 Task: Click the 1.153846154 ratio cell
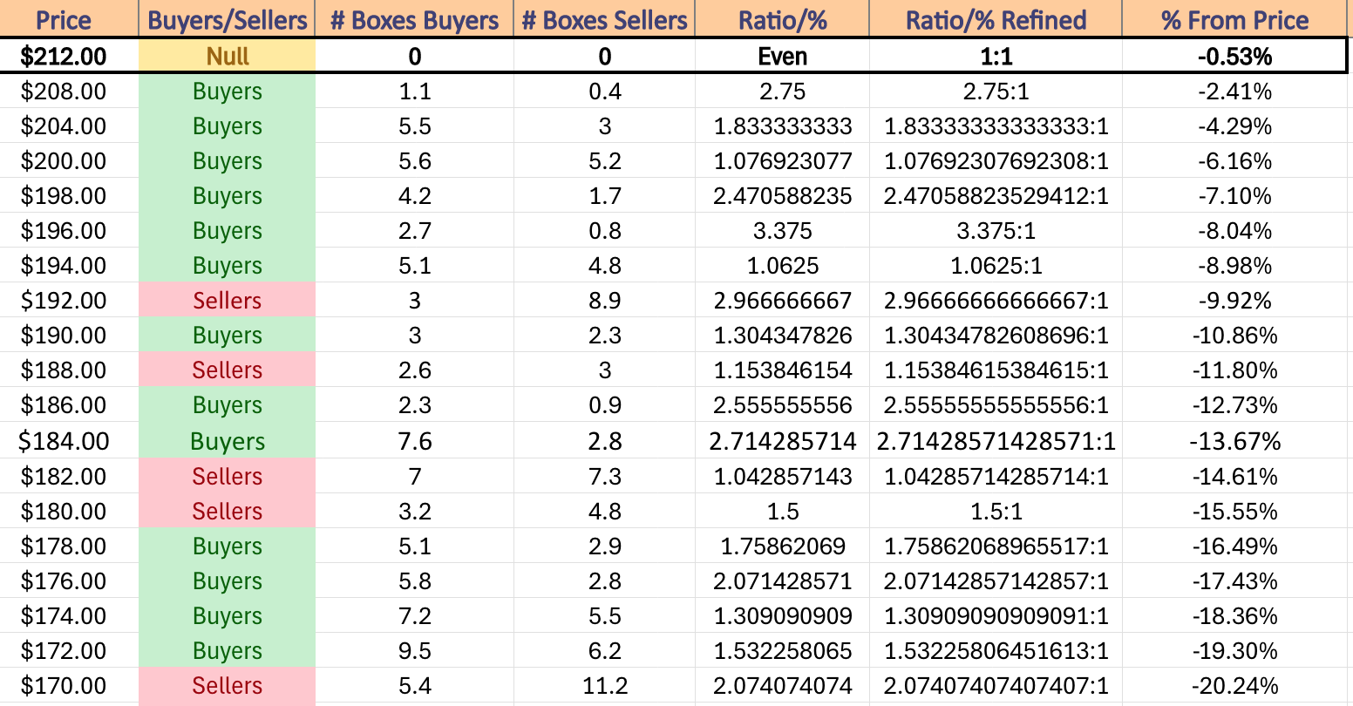(x=783, y=370)
